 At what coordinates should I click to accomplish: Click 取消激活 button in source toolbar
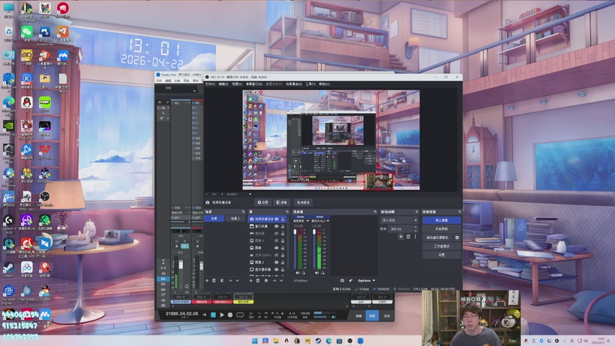coord(303,202)
